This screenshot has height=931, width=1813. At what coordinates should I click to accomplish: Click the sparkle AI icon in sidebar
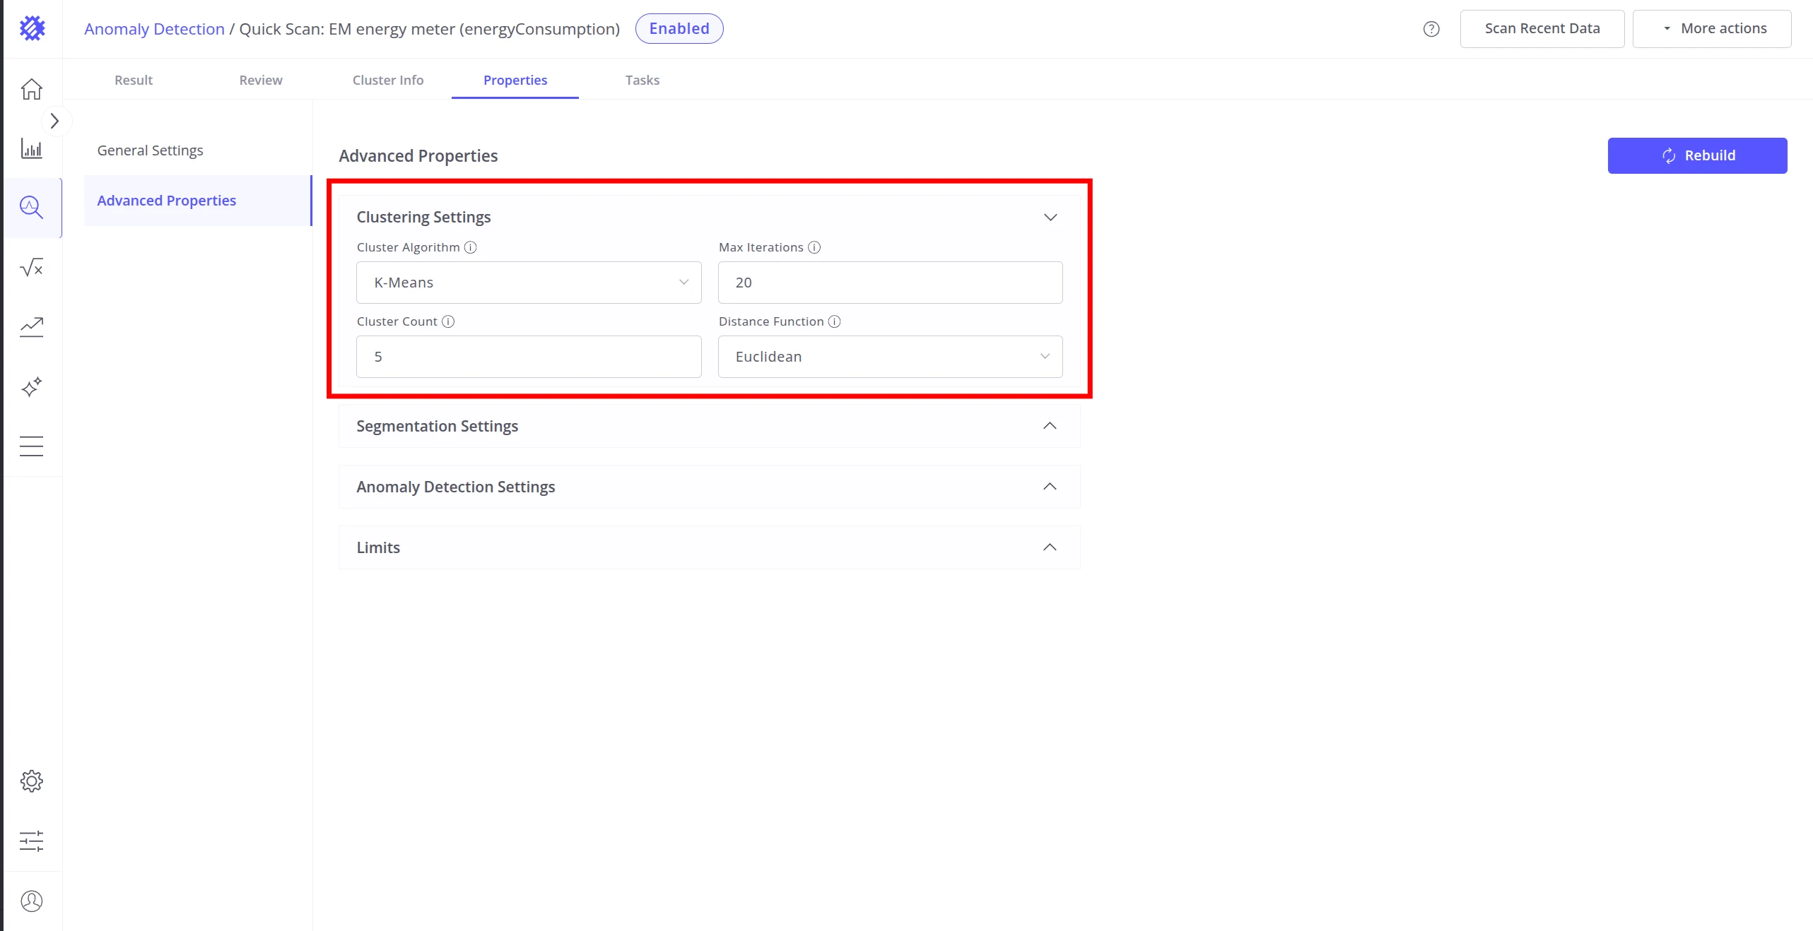31,387
